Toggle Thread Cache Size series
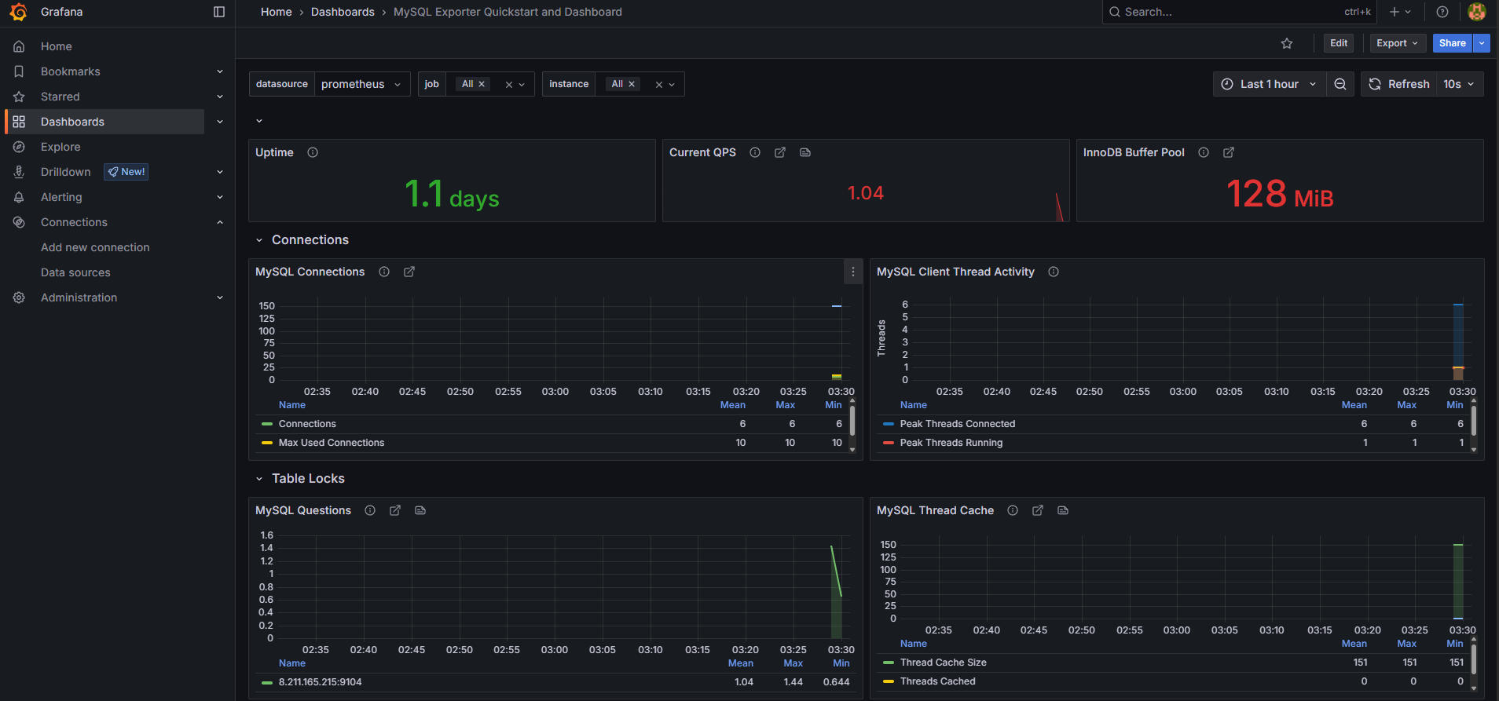Screen dimensions: 1499x701 (x=944, y=663)
